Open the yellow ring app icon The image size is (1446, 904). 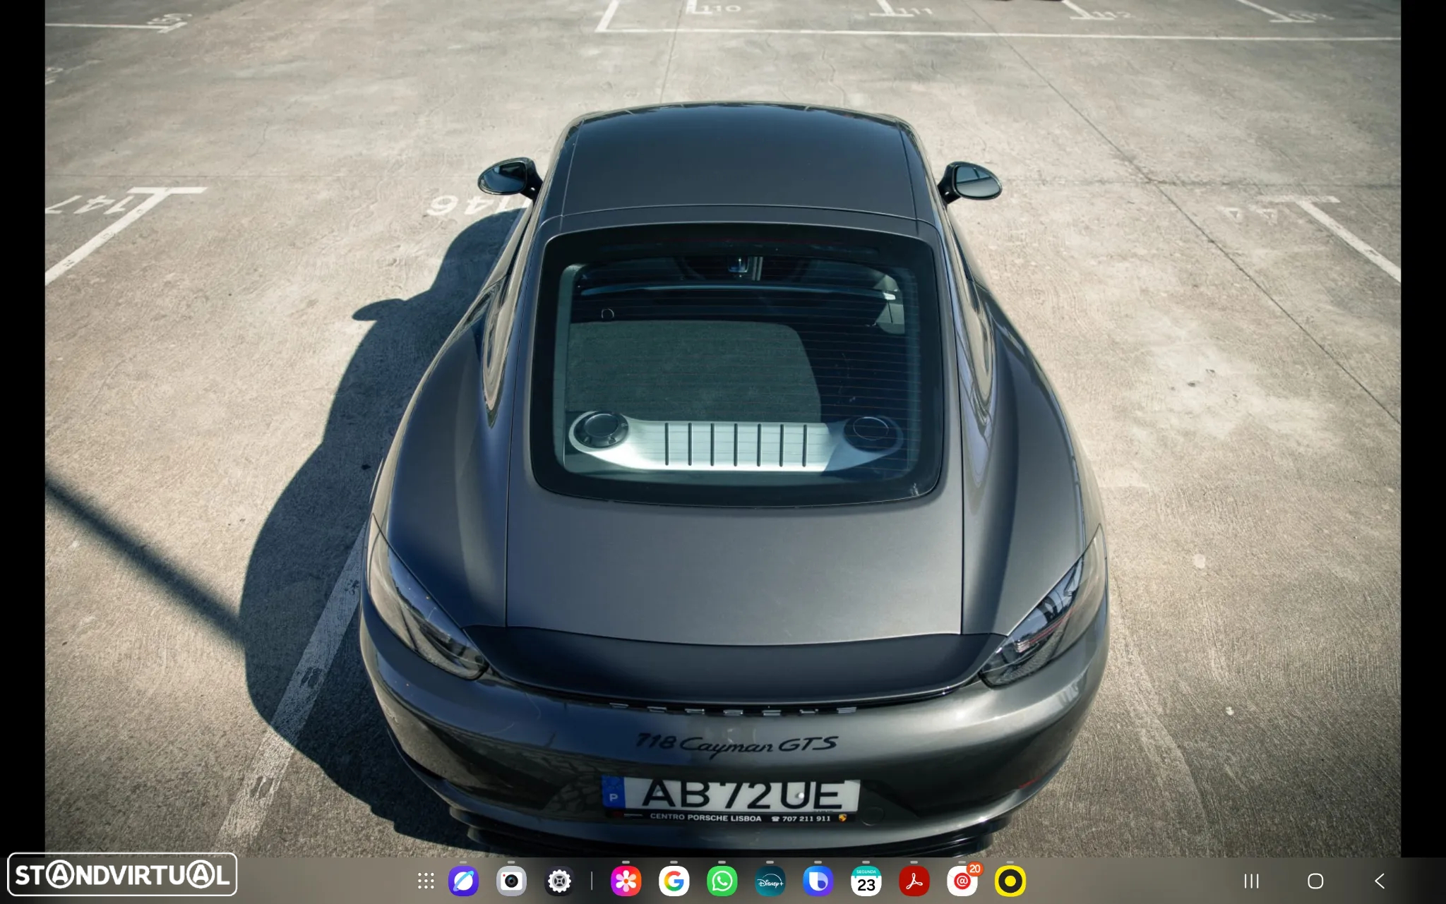[1010, 881]
